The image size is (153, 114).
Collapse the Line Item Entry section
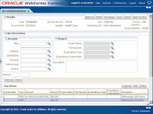(x=5, y=33)
